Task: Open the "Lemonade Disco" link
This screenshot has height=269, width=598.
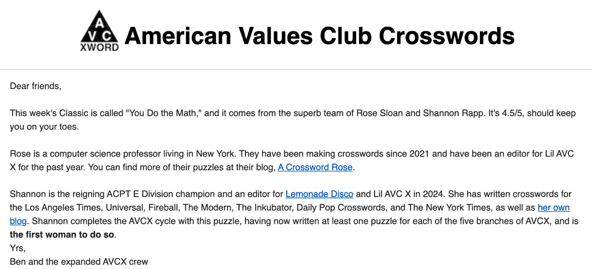Action: coord(319,194)
